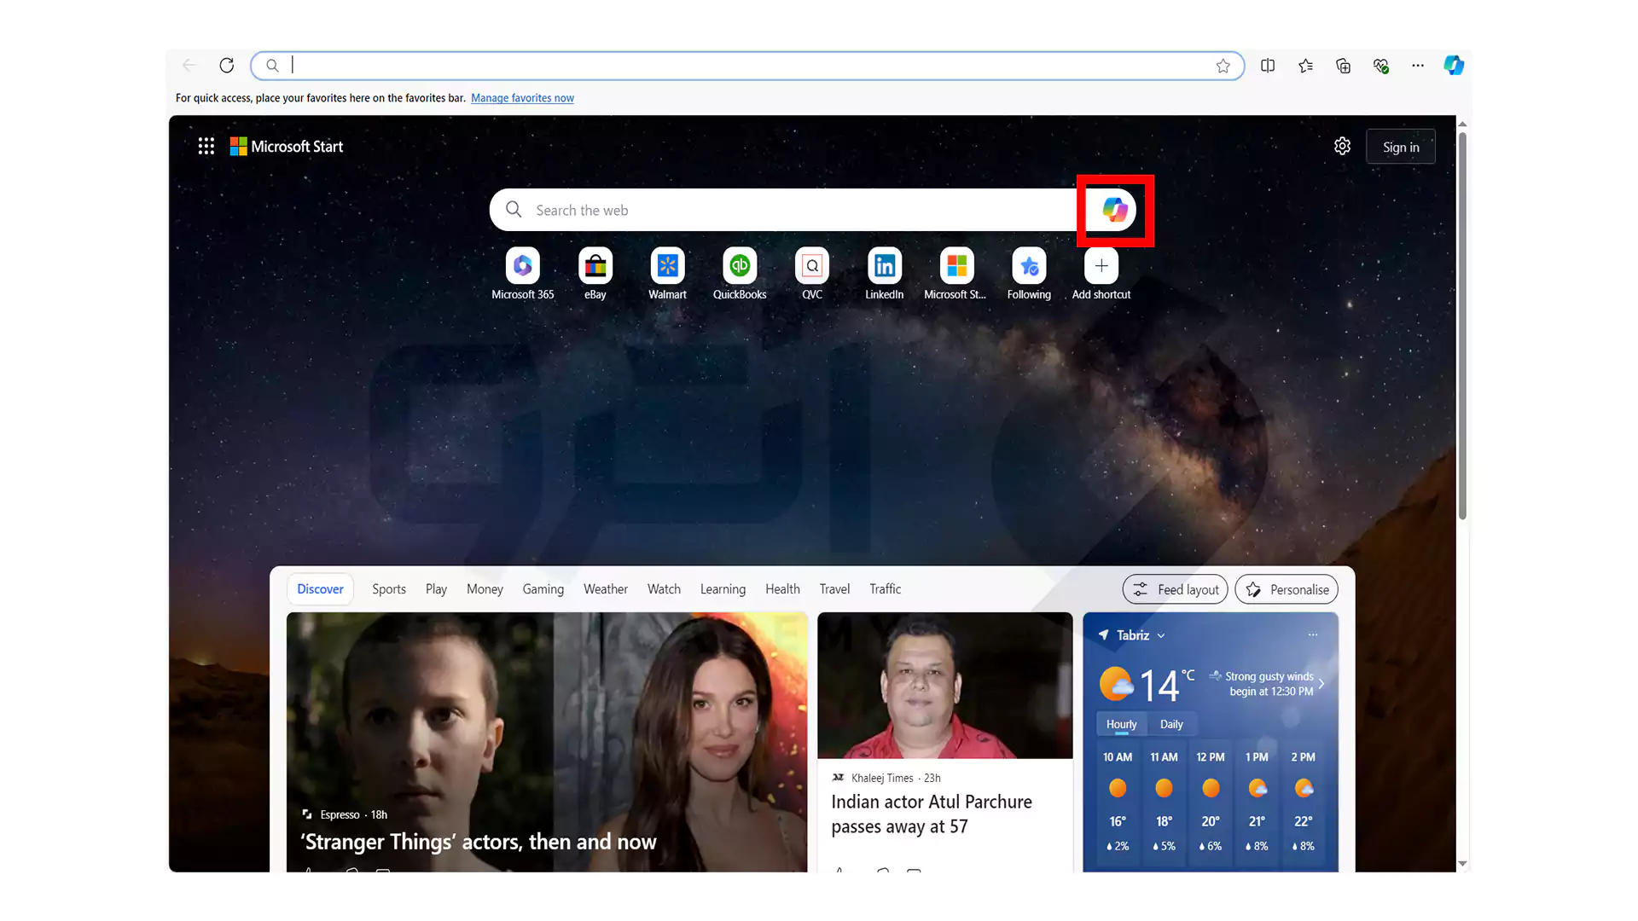Open Copilot sidebar icon in toolbar
Screen dimensions: 1638x921
1454,66
